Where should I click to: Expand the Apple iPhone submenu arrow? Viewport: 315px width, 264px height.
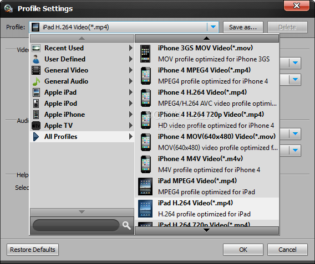pos(131,115)
